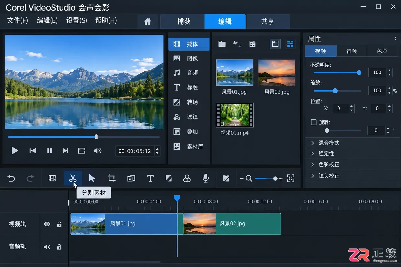Click the 不透明度 slider handle

pyautogui.click(x=359, y=72)
